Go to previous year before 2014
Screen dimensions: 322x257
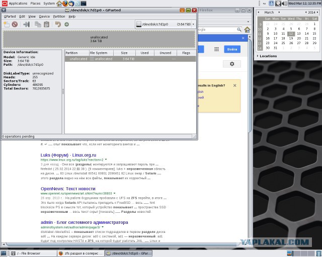pos(306,12)
